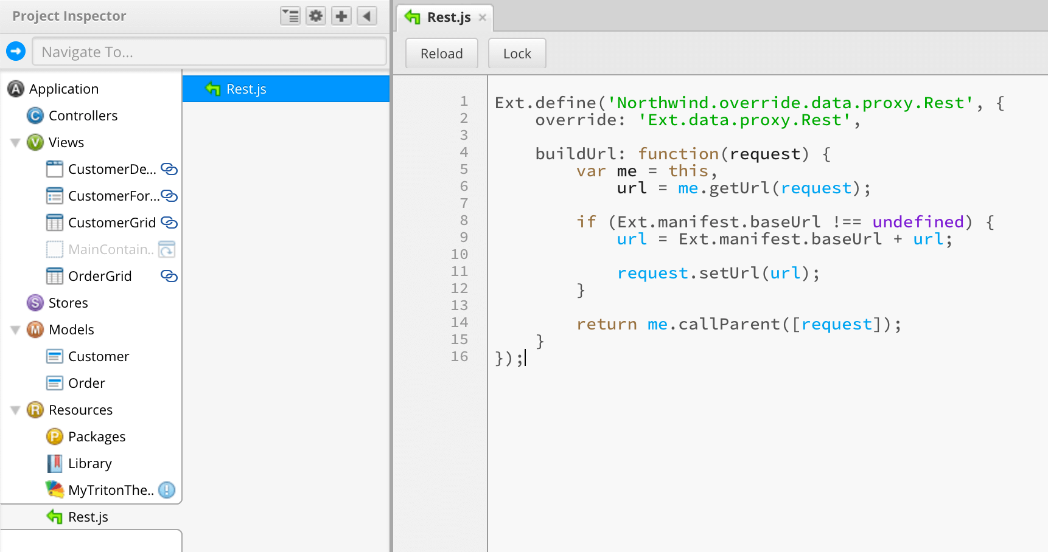1048x552 pixels.
Task: Click the linked-instance icon beside MainContain..
Action: tap(167, 249)
